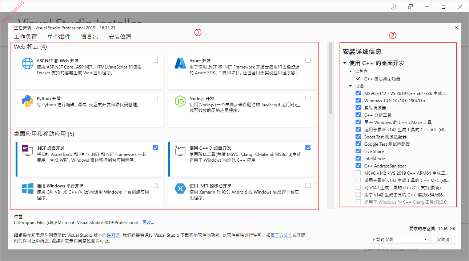The width and height of the screenshot is (469, 261).
Task: Uncheck Live Share component
Action: [x=358, y=151]
